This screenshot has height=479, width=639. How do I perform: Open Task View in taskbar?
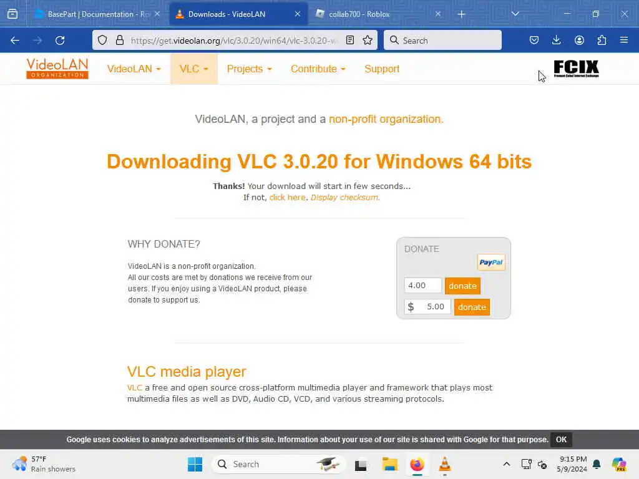(x=361, y=465)
